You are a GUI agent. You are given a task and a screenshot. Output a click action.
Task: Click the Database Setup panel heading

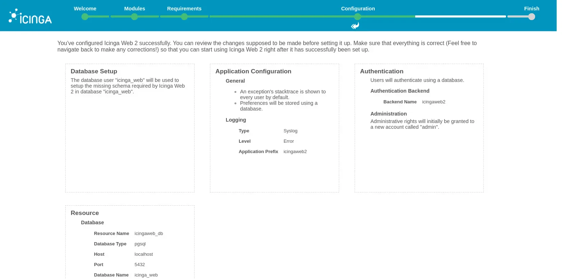pyautogui.click(x=94, y=71)
